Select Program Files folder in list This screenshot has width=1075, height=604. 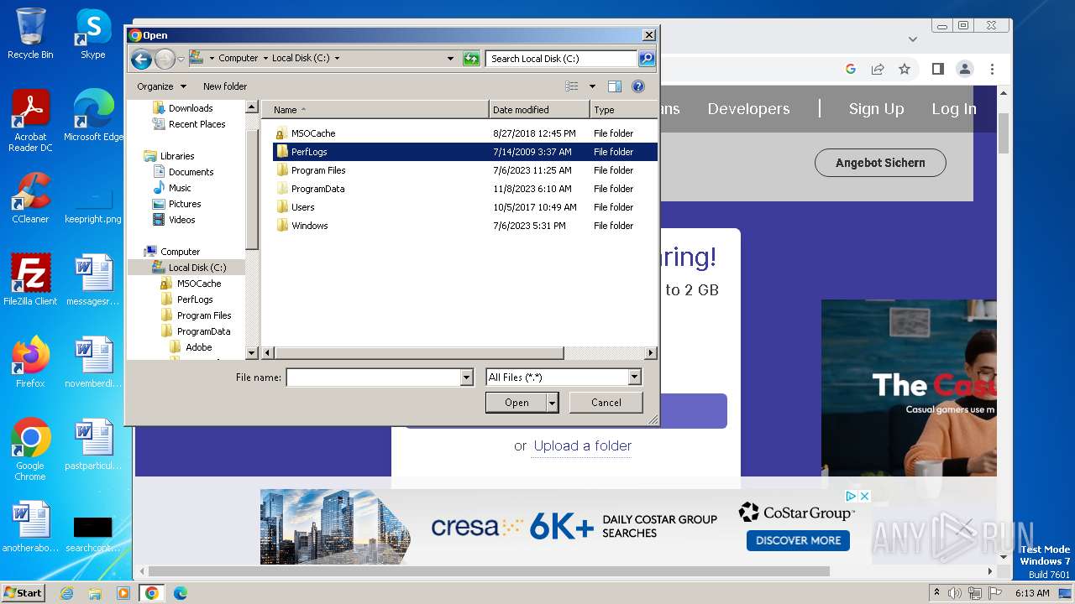click(x=318, y=170)
